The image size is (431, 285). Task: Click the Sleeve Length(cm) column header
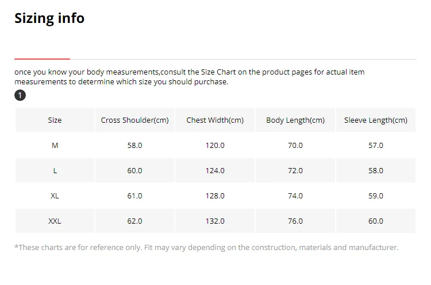(x=376, y=120)
